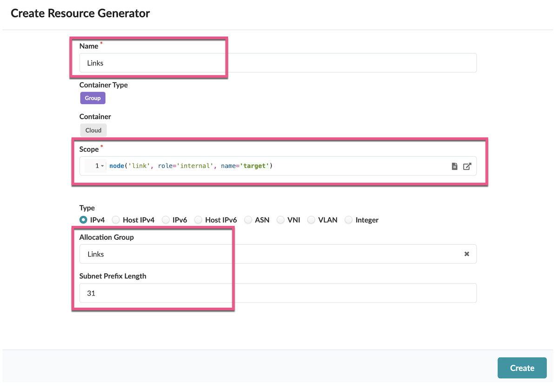Click inside the Scope query editor
Screen dimensions: 558x386
(278, 166)
